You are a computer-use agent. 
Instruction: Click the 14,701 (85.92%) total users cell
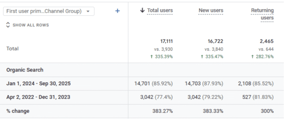[x=153, y=83]
